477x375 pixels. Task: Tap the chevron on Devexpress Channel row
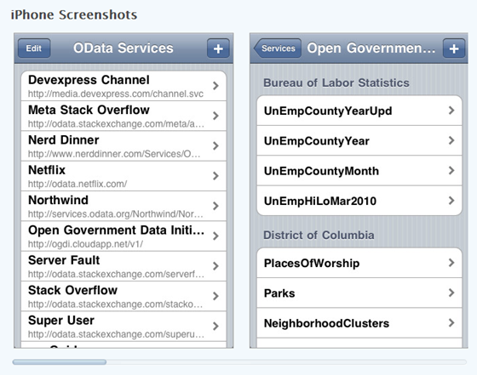[x=216, y=86]
